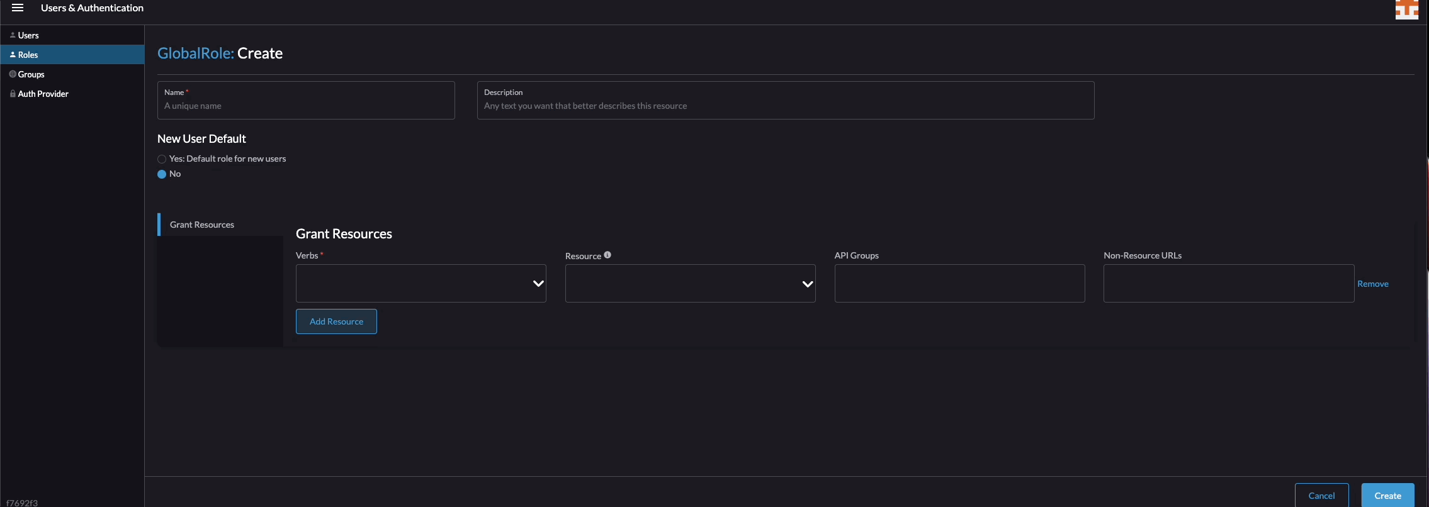The height and width of the screenshot is (507, 1429).
Task: Click the version text f7692f3
Action: (22, 503)
